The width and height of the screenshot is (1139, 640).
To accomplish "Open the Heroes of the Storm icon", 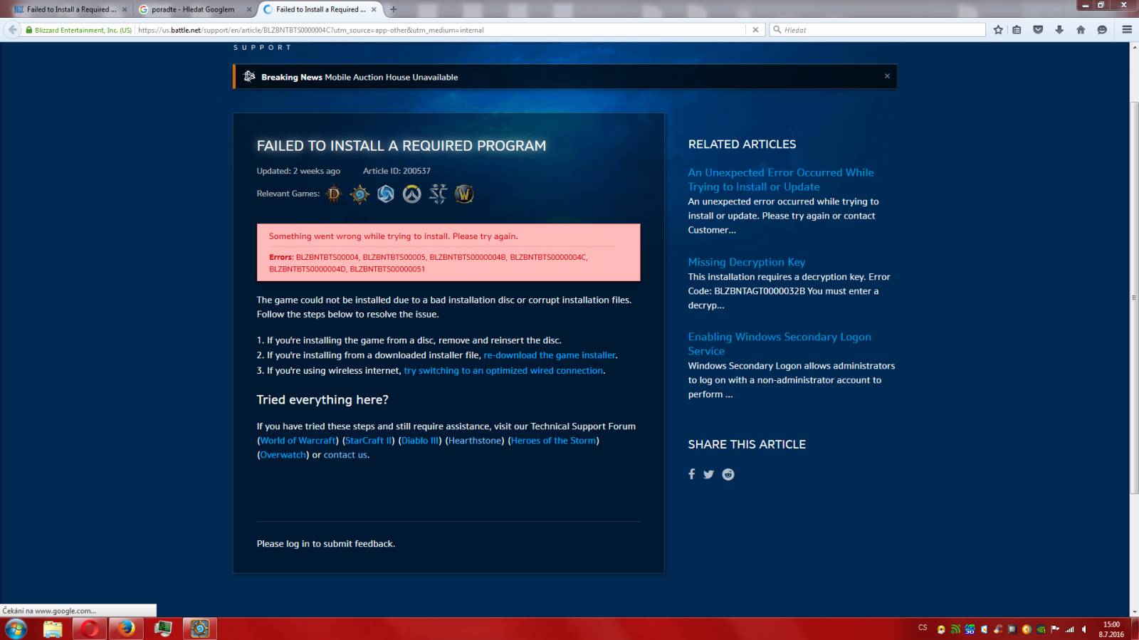I will click(x=386, y=194).
